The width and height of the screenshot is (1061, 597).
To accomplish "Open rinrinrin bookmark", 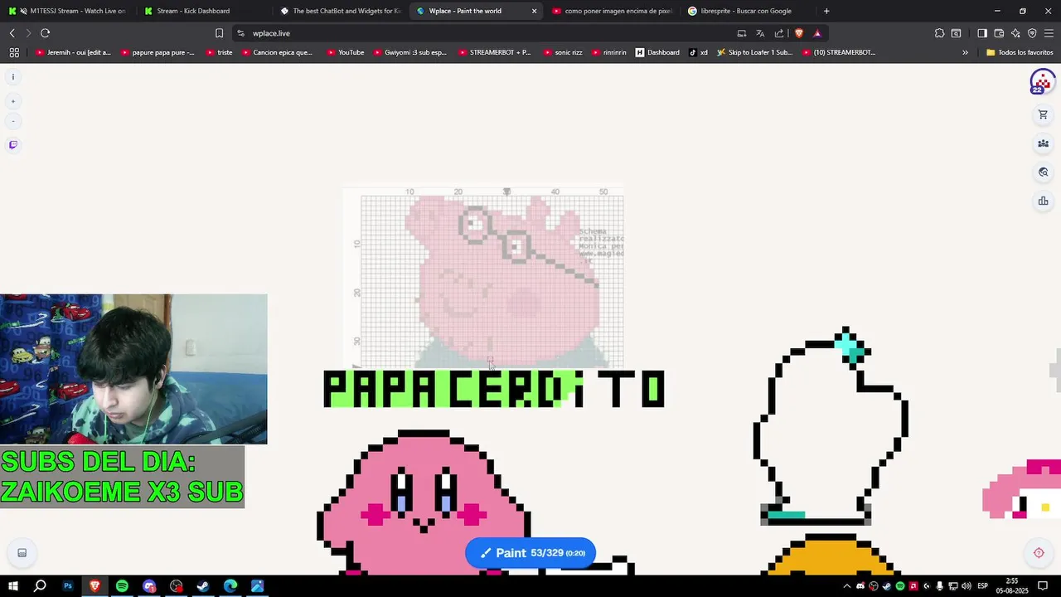I will point(609,52).
